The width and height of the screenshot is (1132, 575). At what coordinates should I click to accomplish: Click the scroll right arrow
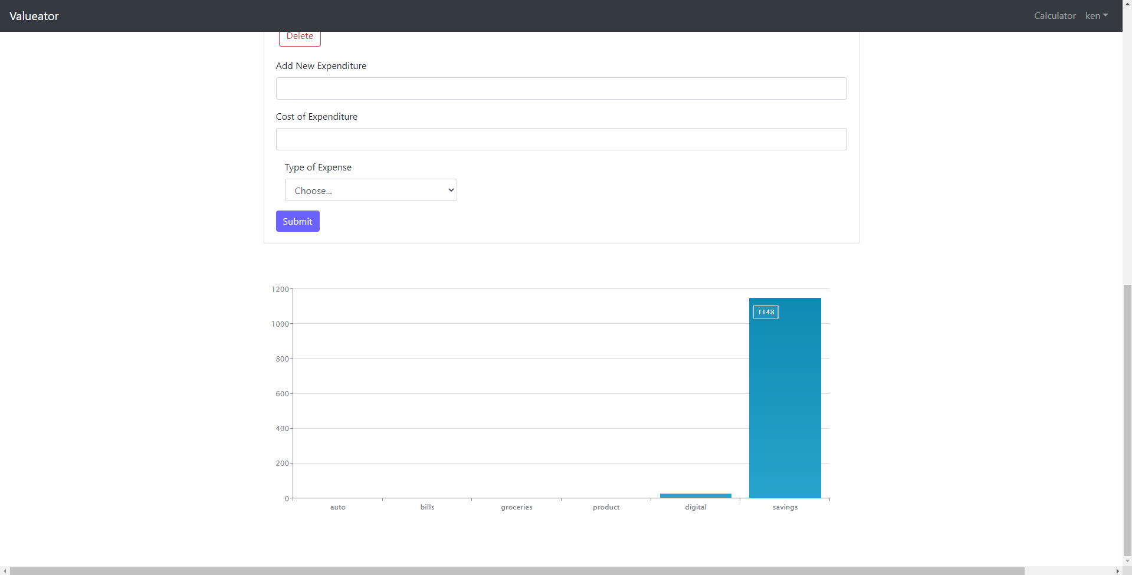point(1117,571)
